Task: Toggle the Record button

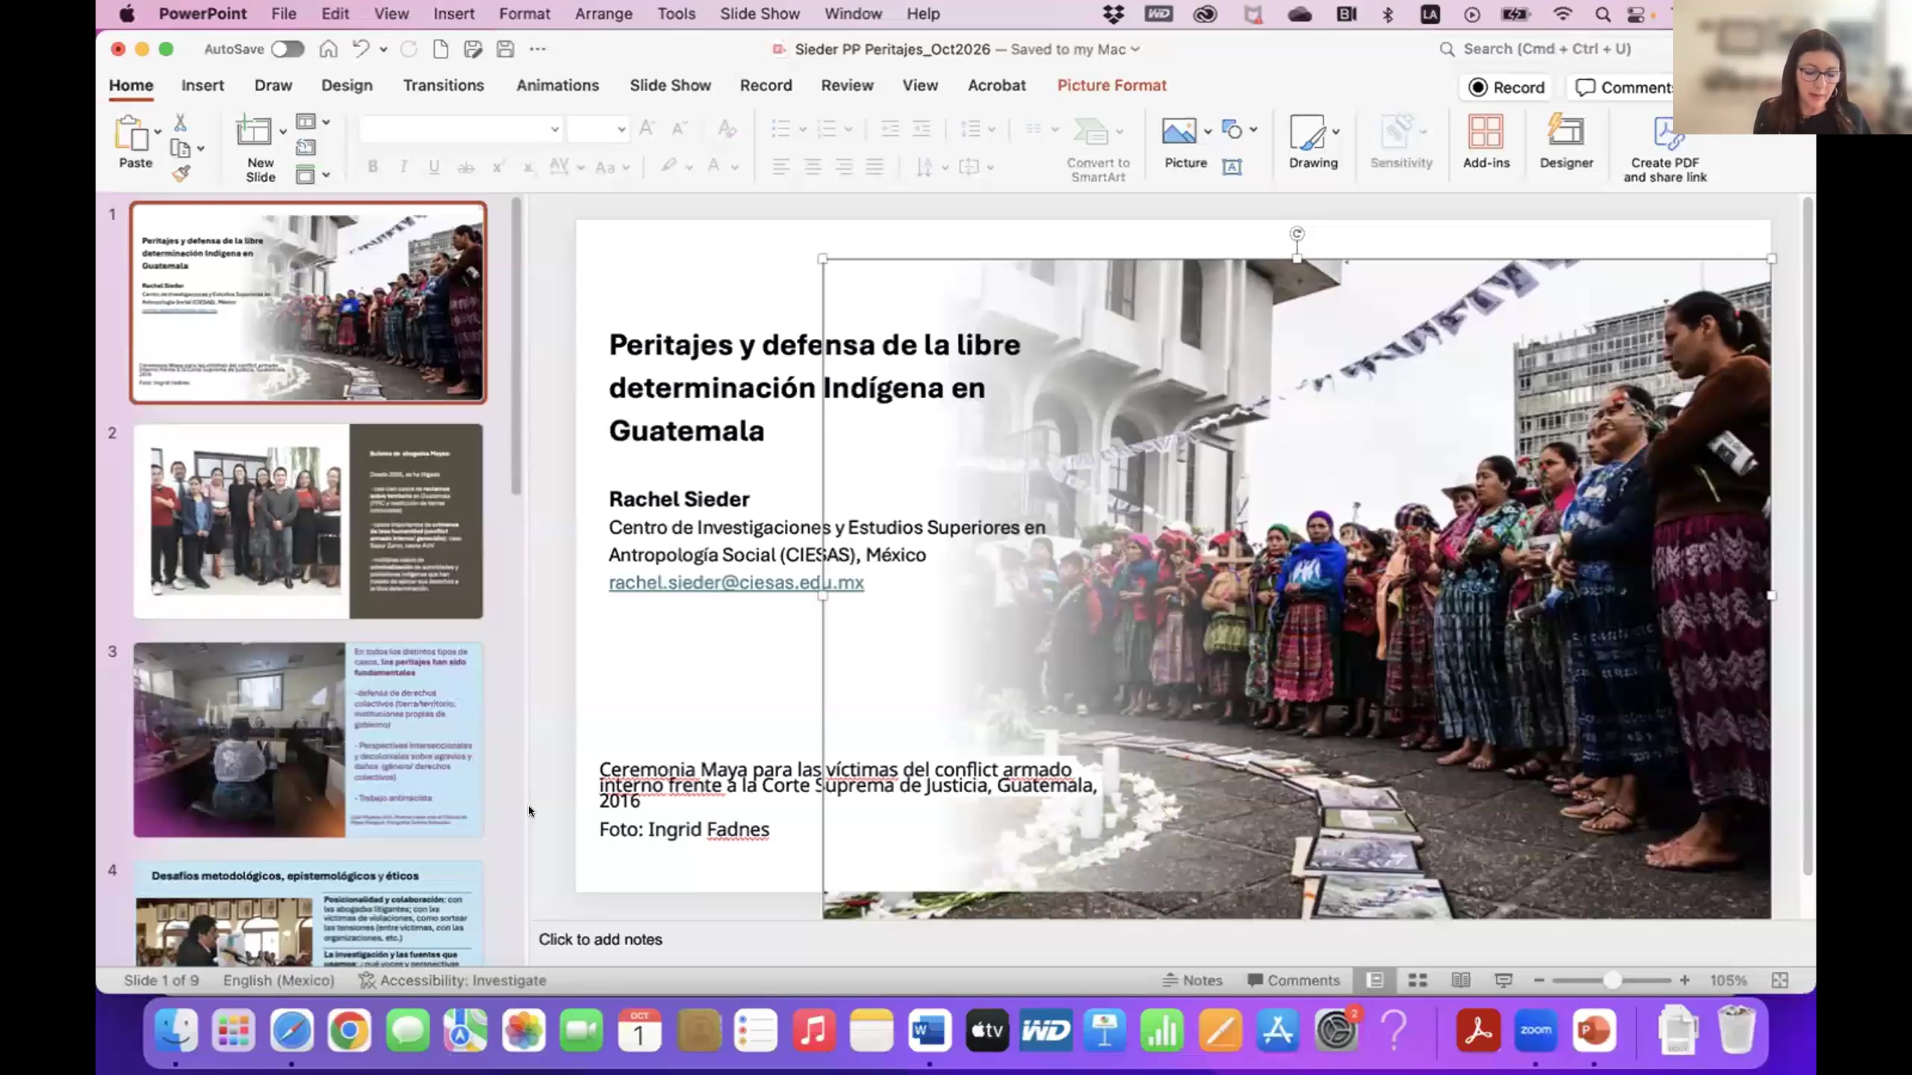Action: pyautogui.click(x=1506, y=87)
